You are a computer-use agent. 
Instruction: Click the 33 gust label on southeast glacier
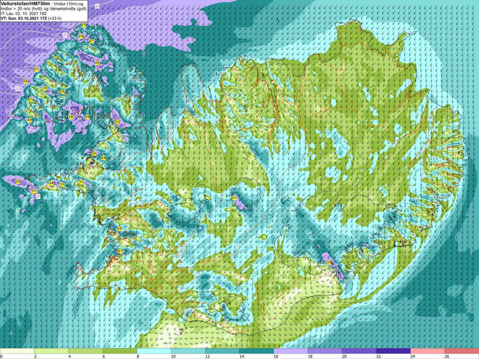coord(329,263)
